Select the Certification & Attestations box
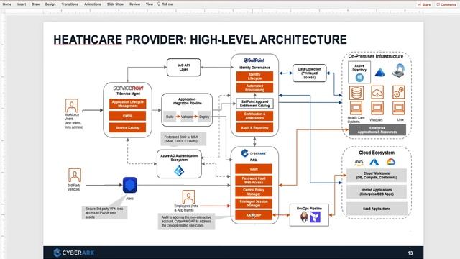Screen dimensions: 460x259 (x=254, y=116)
